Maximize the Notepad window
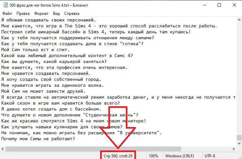The height and width of the screenshot is (159, 242). click(219, 5)
